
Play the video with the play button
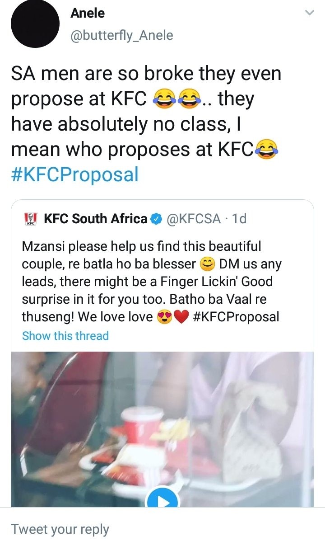coord(163,500)
